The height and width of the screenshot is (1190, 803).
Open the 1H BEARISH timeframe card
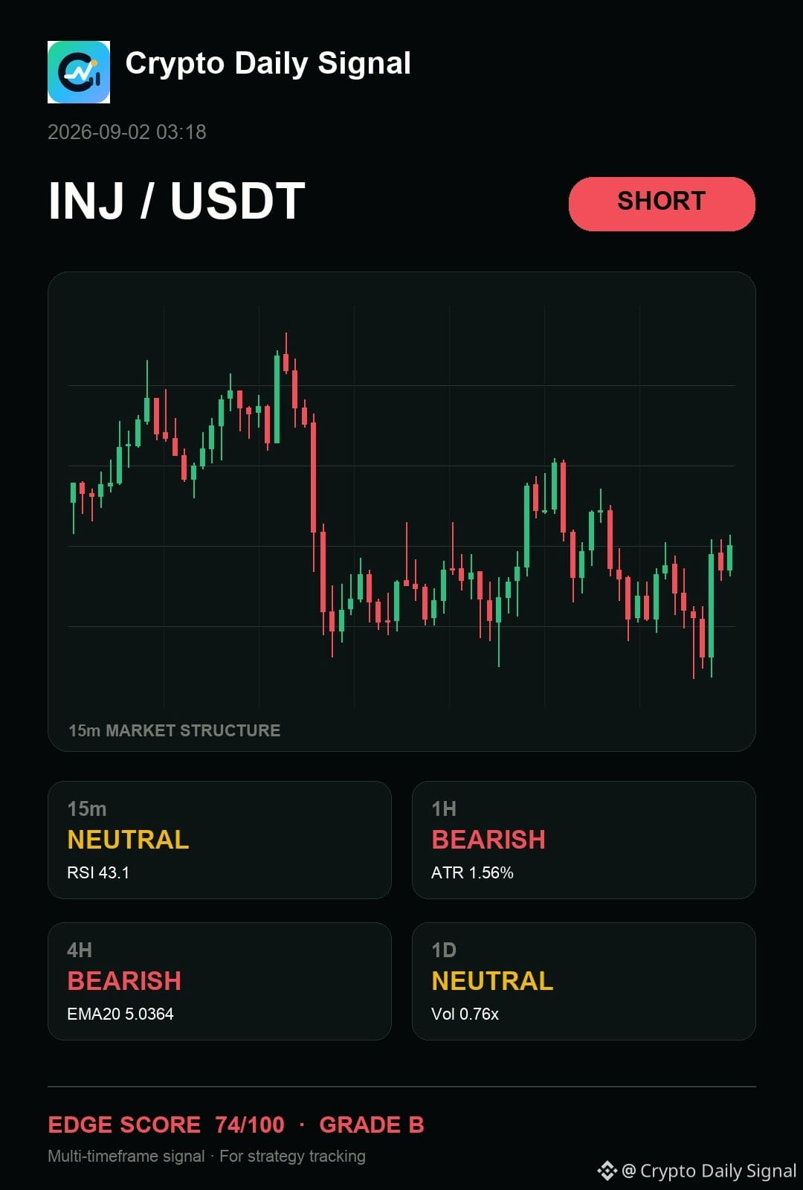584,840
